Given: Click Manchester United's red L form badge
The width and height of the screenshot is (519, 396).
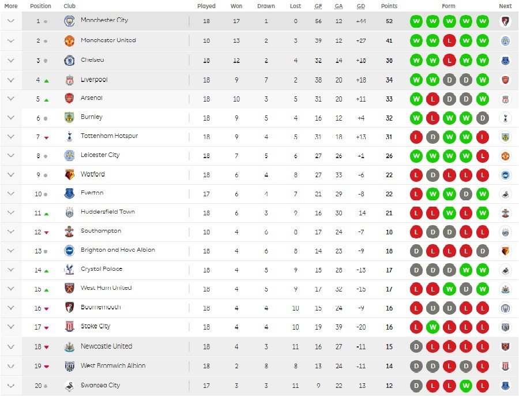Looking at the screenshot, I should 449,41.
